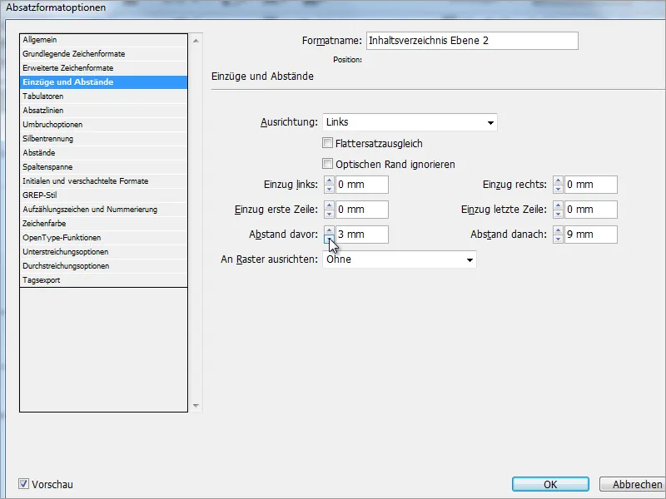Decrease Einzug rechts with down arrow
The width and height of the screenshot is (666, 499).
(x=558, y=189)
